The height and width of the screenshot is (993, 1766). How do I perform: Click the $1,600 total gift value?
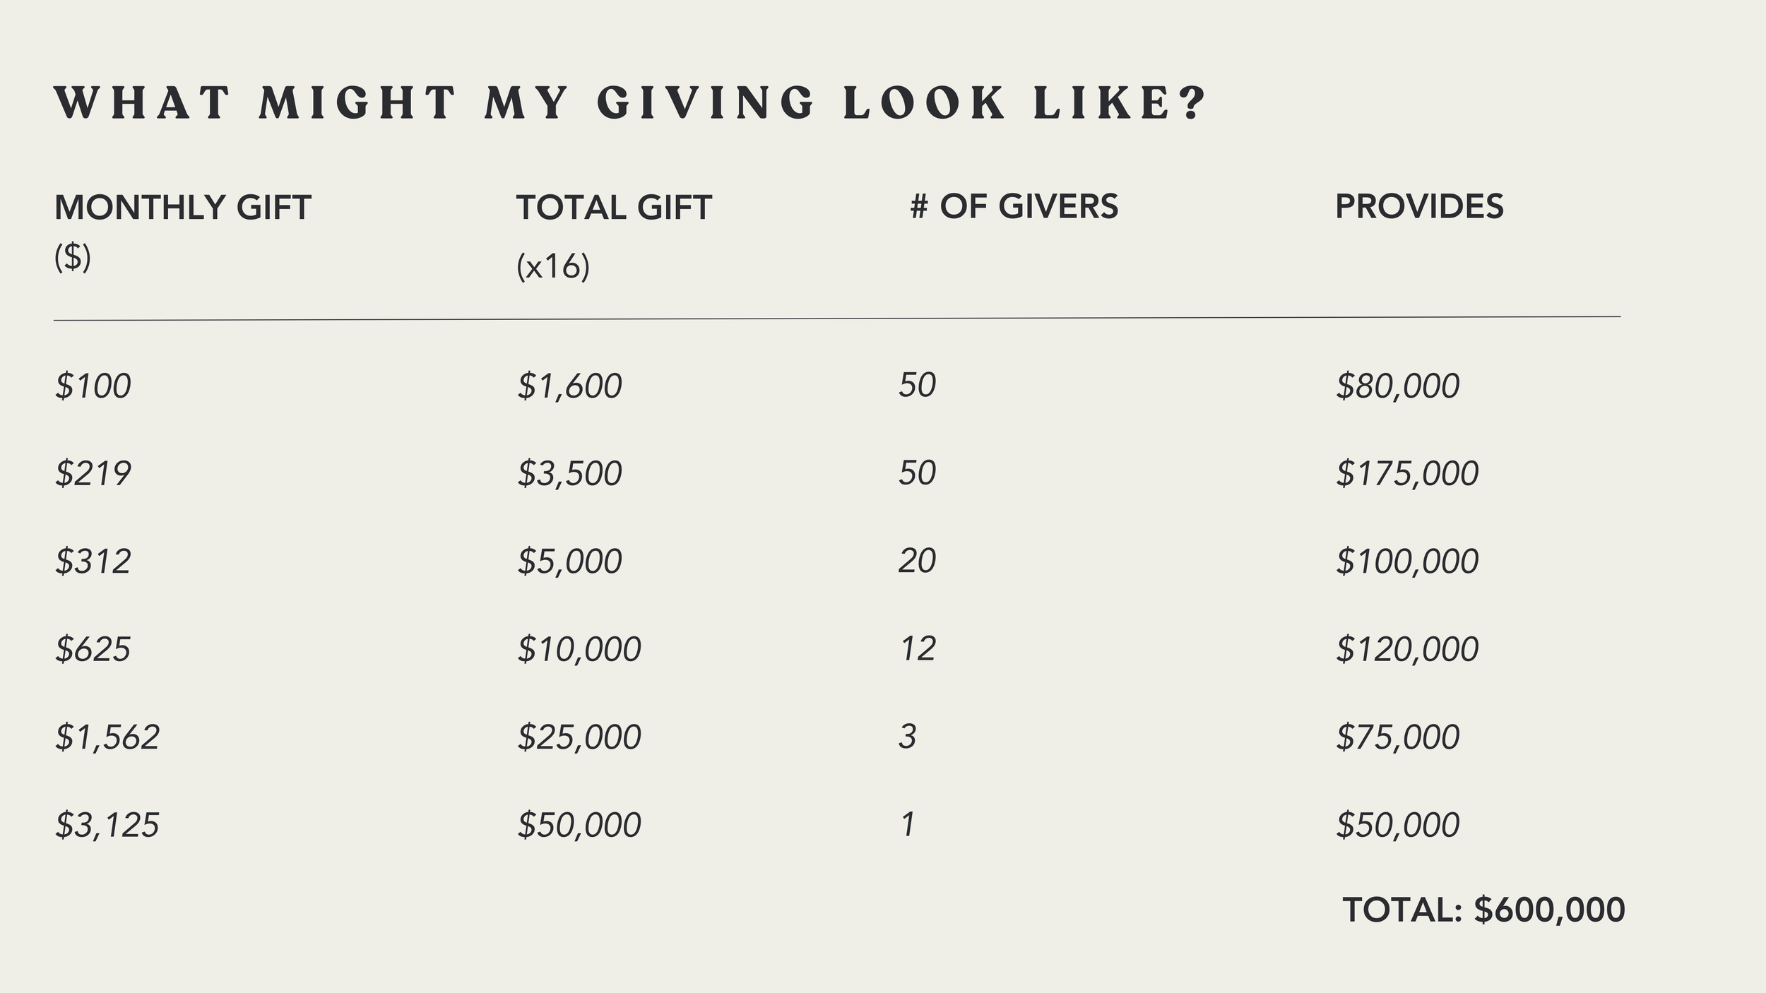pyautogui.click(x=569, y=386)
